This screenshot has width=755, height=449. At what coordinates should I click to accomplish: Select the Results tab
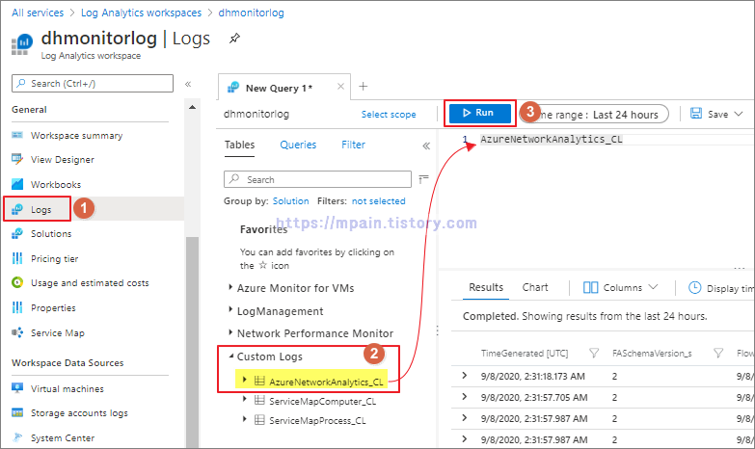pyautogui.click(x=486, y=287)
